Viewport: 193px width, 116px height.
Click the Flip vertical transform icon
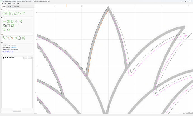pos(20,22)
